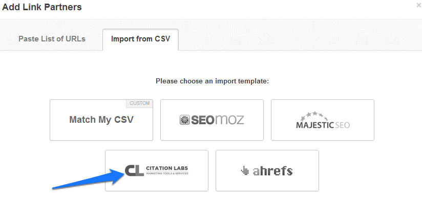Select the ahrefs import template box
The image size is (422, 222).
(x=267, y=170)
